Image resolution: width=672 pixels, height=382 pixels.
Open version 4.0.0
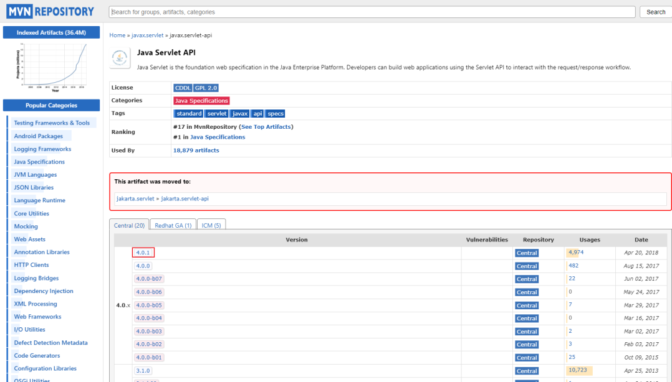coord(143,266)
